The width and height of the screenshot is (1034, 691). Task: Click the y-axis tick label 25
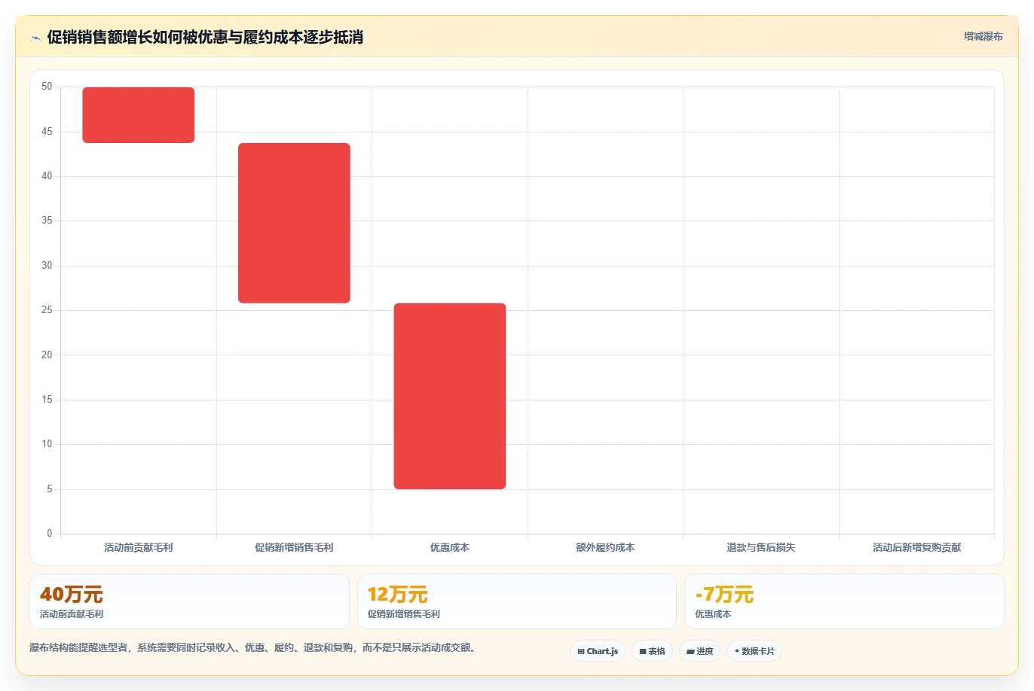coord(47,310)
